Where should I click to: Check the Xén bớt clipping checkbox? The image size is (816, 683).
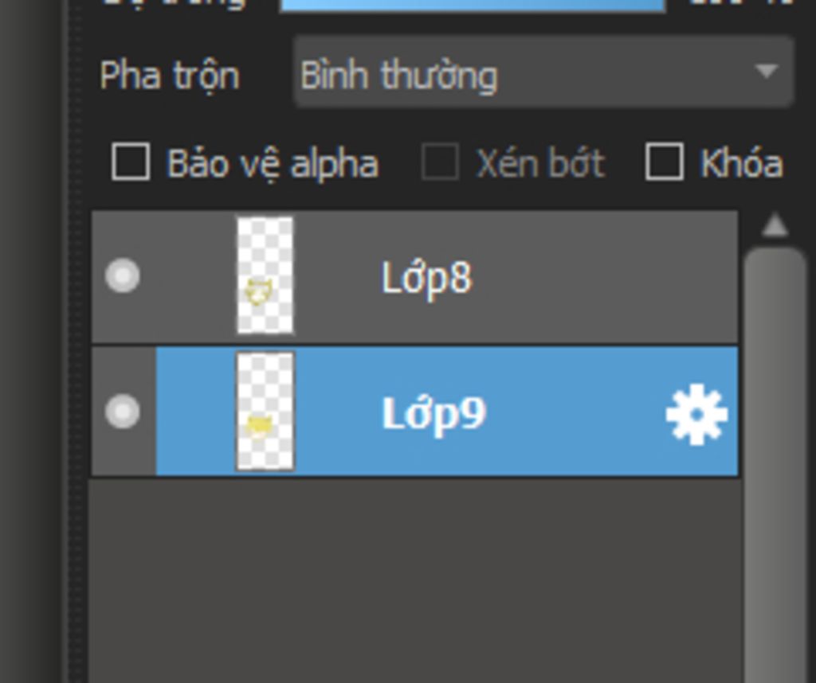tap(440, 162)
